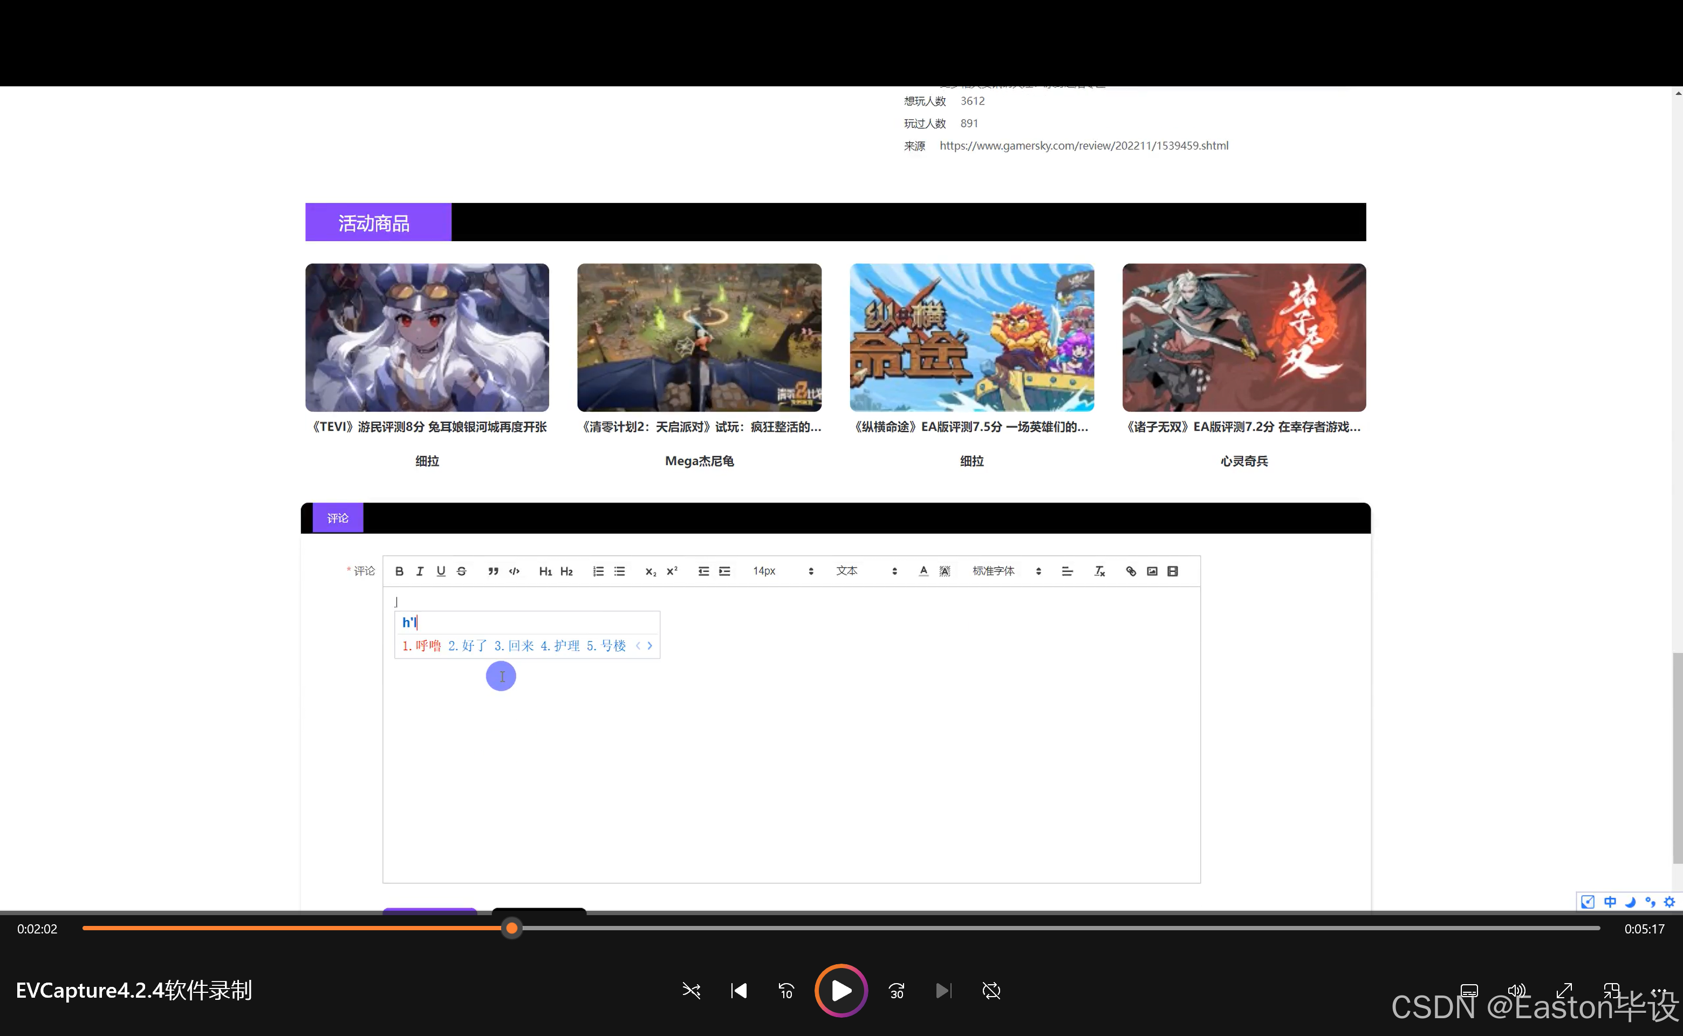Open the 标准字体 font family dropdown
Viewport: 1683px width, 1036px height.
pos(1007,571)
